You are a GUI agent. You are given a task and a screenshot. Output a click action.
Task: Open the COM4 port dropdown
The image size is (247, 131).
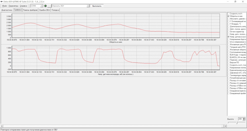coord(42,6)
